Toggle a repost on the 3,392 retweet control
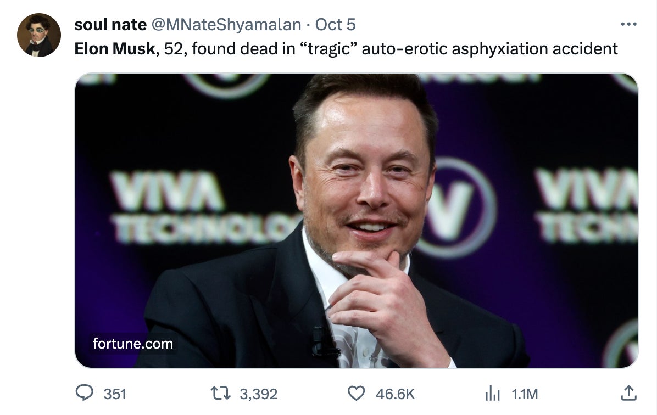 [x=221, y=393]
